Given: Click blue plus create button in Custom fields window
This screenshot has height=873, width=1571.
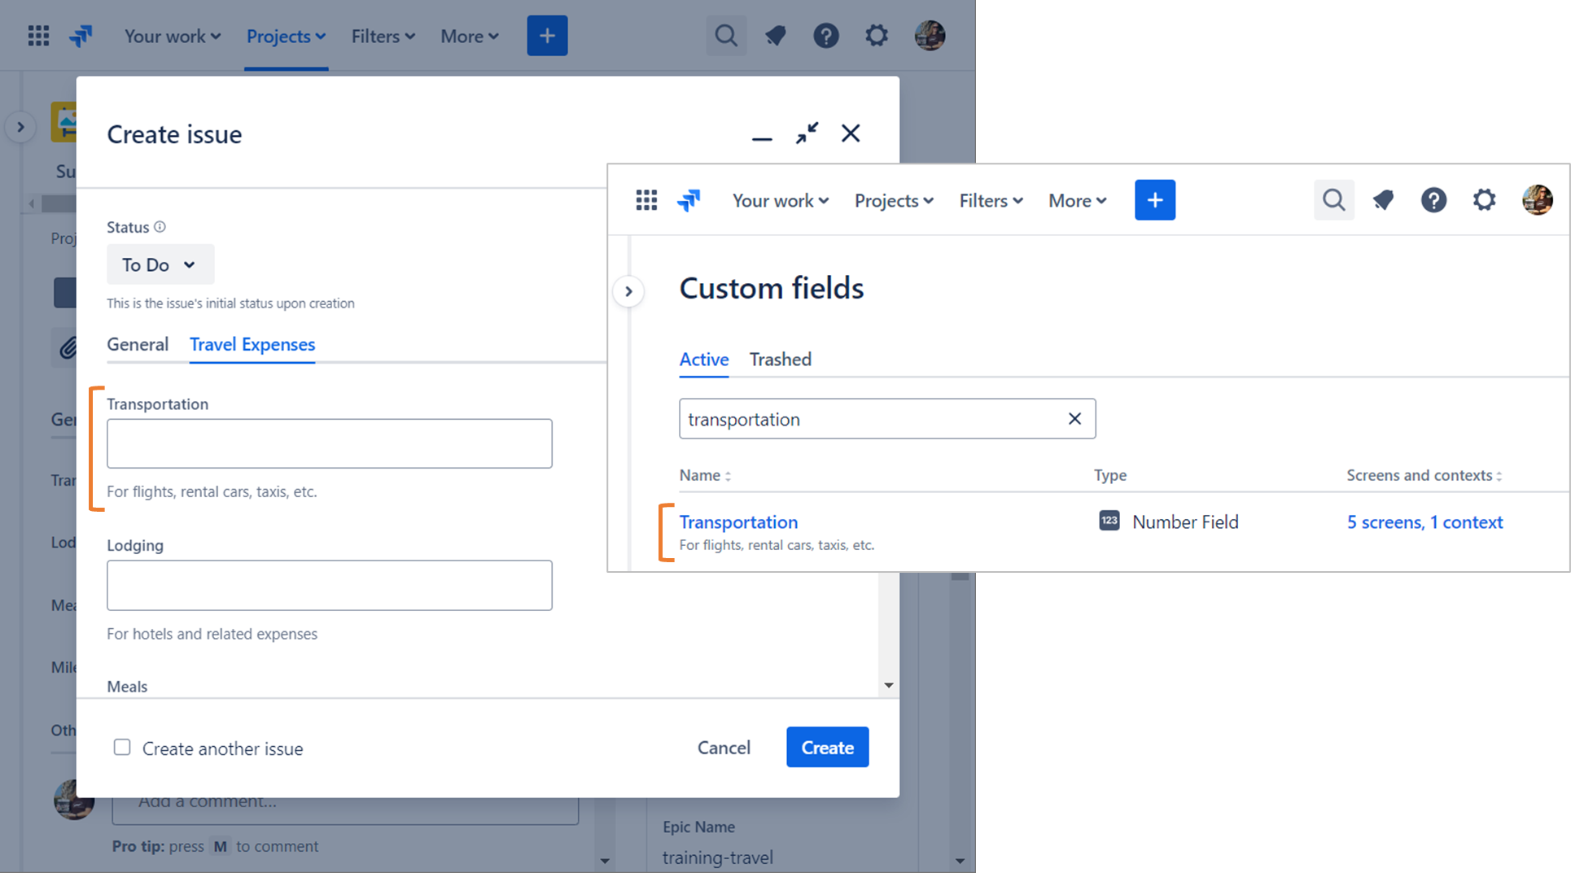Looking at the screenshot, I should (1154, 200).
